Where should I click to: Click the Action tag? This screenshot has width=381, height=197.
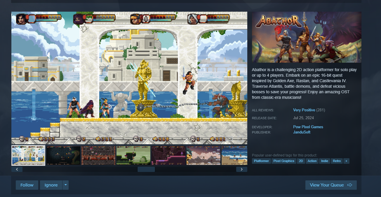pyautogui.click(x=312, y=161)
